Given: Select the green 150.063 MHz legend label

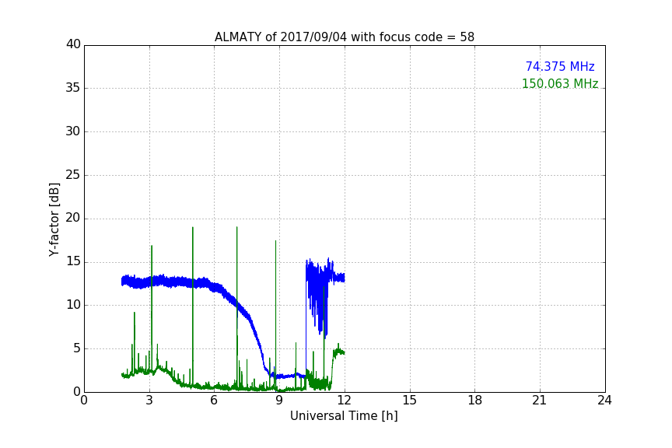Looking at the screenshot, I should coord(560,83).
